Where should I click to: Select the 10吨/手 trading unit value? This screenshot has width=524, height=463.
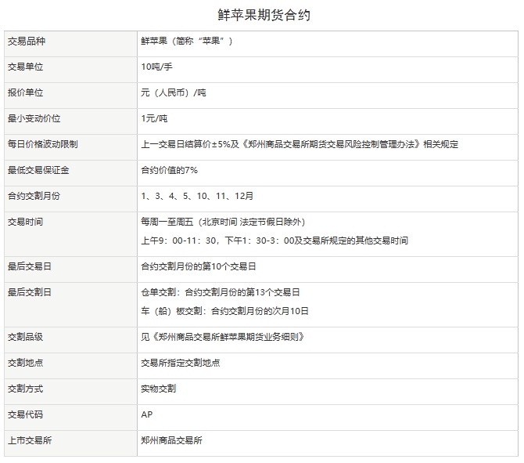pyautogui.click(x=156, y=67)
